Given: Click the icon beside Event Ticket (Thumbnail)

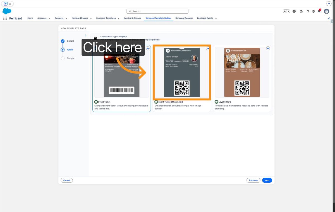Looking at the screenshot, I should click(156, 102).
